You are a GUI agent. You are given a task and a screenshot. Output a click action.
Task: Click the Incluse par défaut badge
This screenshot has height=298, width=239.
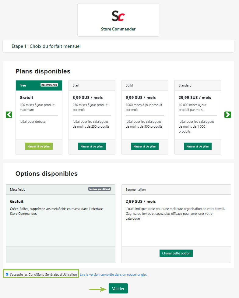click(x=100, y=189)
